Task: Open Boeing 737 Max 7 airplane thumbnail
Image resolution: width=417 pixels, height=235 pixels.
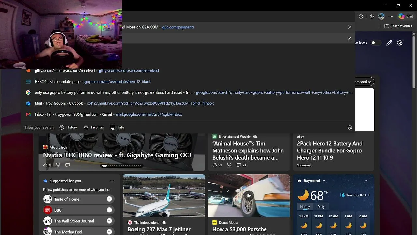Action: coord(164,196)
